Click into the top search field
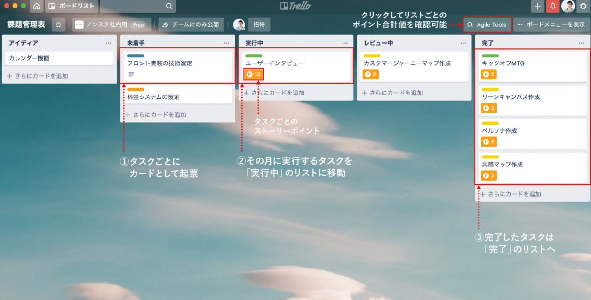Image resolution: width=591 pixels, height=300 pixels. (x=138, y=6)
